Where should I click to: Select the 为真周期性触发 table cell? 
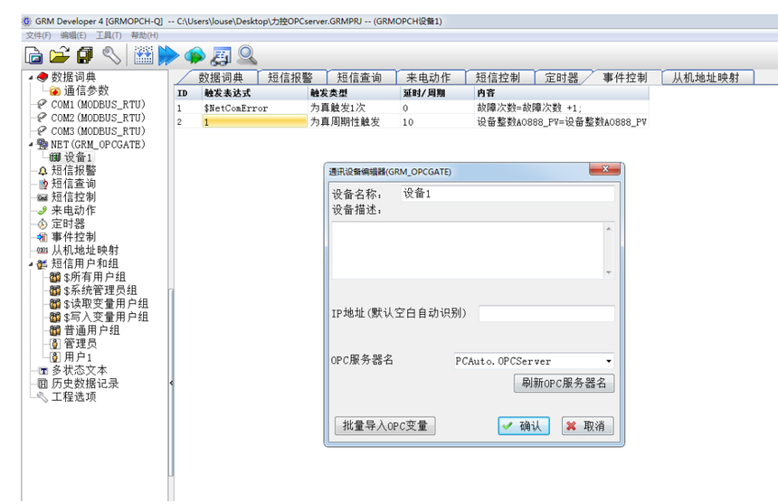point(354,121)
